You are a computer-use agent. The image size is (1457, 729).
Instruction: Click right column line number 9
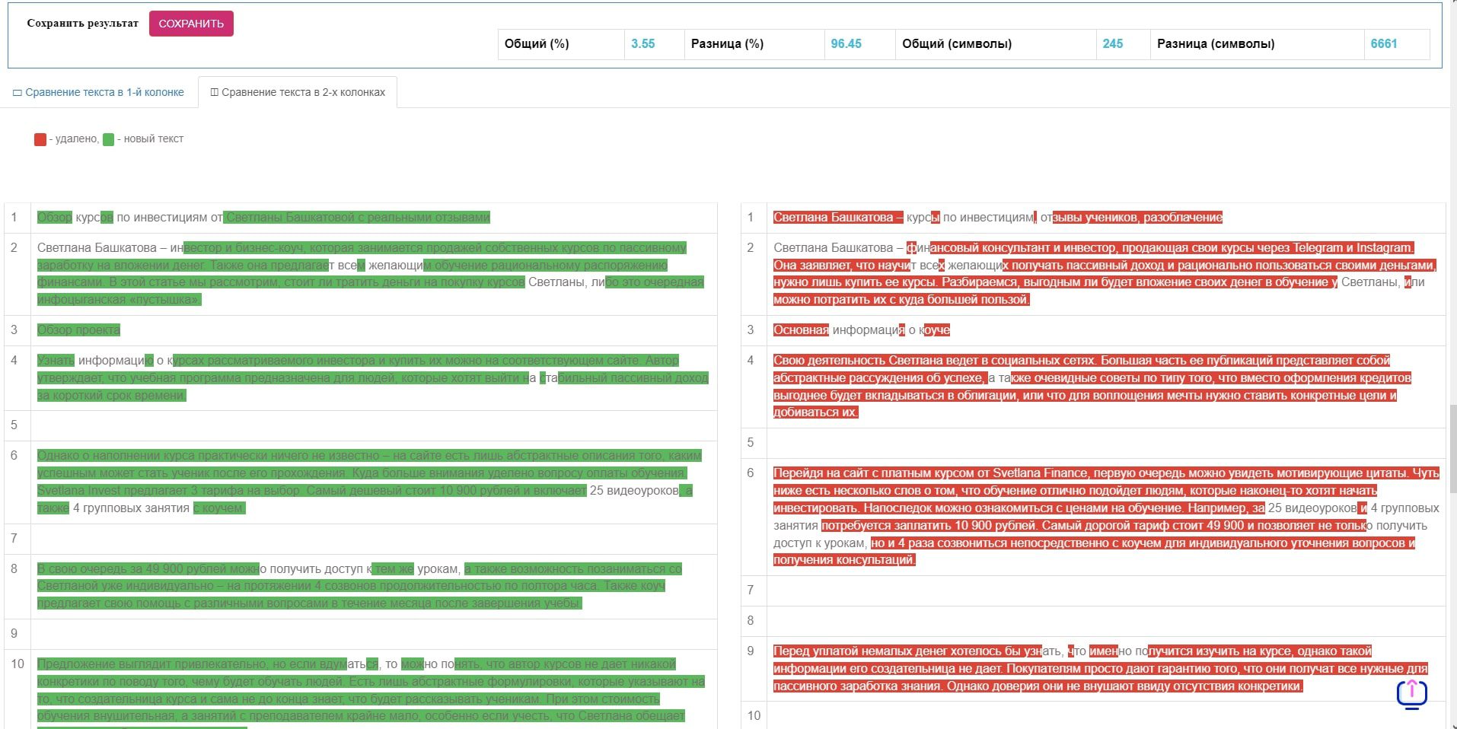coord(751,651)
